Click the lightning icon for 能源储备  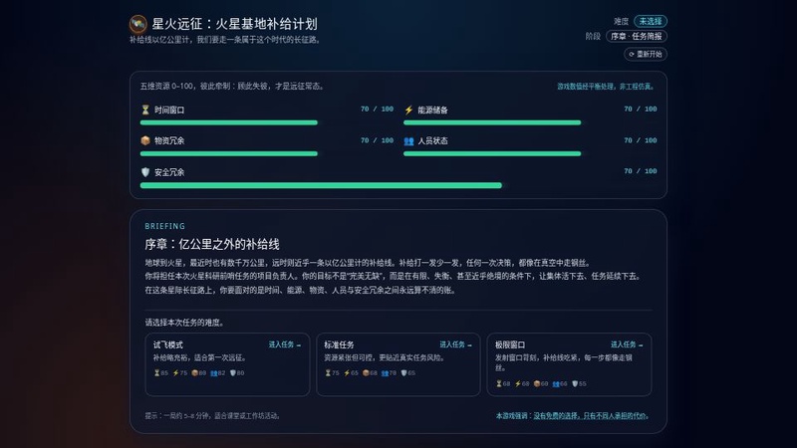pyautogui.click(x=408, y=110)
